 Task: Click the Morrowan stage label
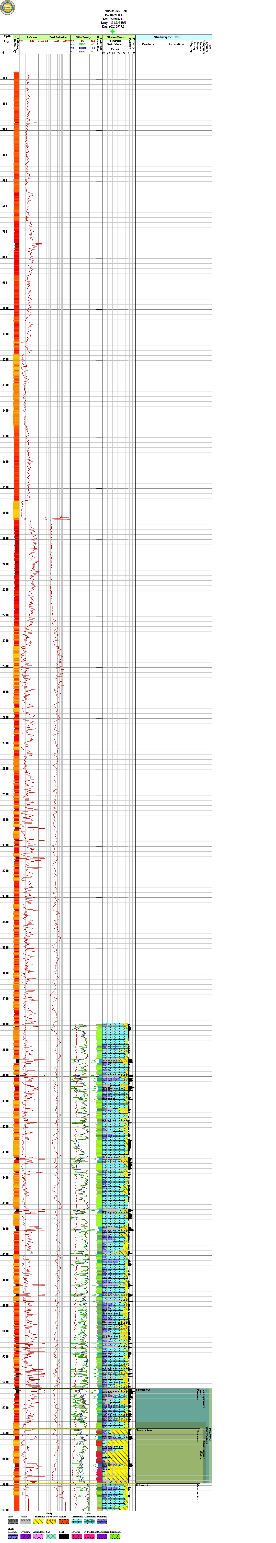(198, 1396)
